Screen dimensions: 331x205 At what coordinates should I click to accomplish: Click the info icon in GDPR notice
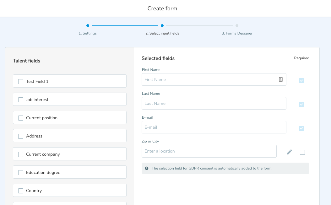pyautogui.click(x=147, y=168)
